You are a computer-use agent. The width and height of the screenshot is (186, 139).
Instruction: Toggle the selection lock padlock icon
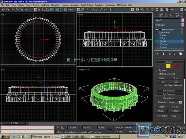pyautogui.click(x=58, y=128)
